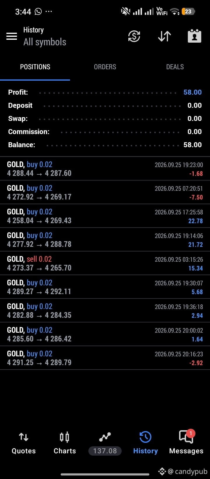Select the POSITIONS tab
This screenshot has width=210, height=479.
35,67
